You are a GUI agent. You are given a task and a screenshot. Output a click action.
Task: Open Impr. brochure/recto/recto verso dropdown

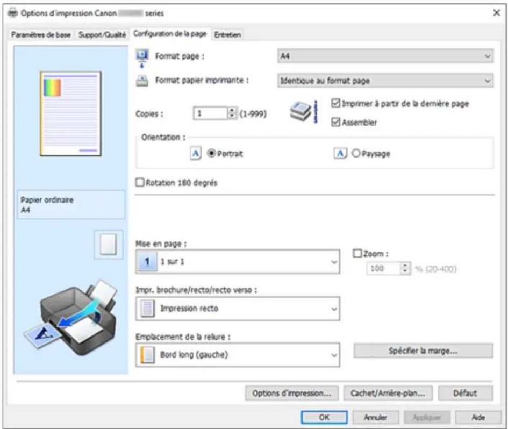(238, 308)
